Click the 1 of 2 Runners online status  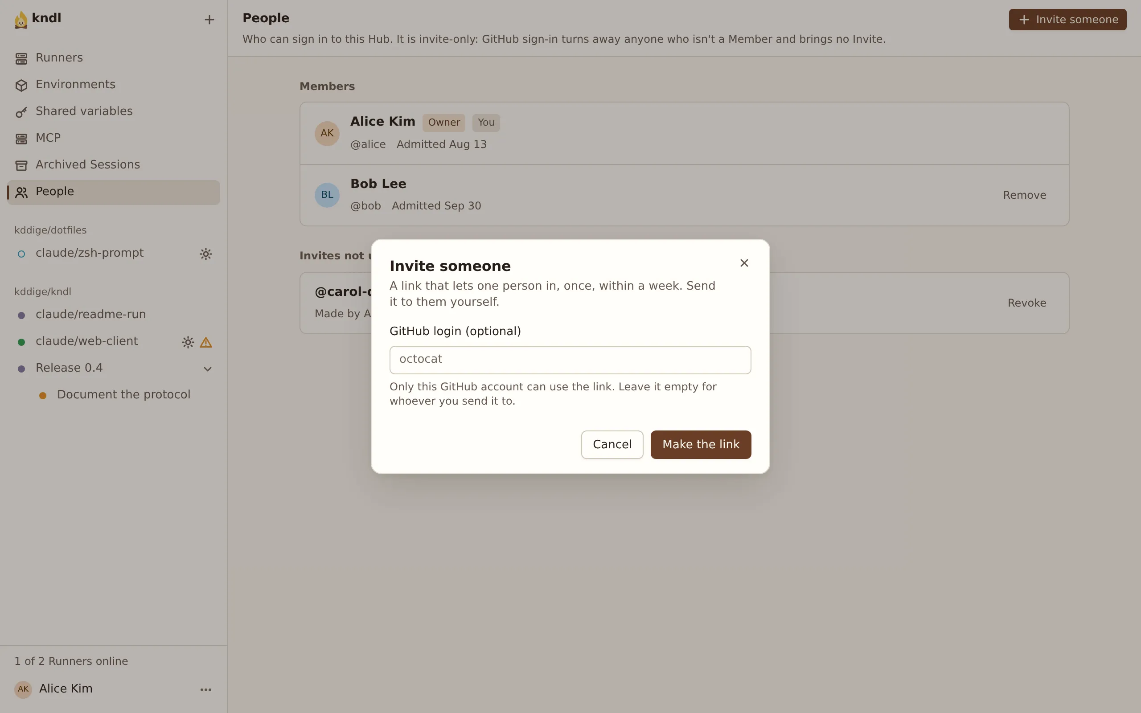point(71,661)
